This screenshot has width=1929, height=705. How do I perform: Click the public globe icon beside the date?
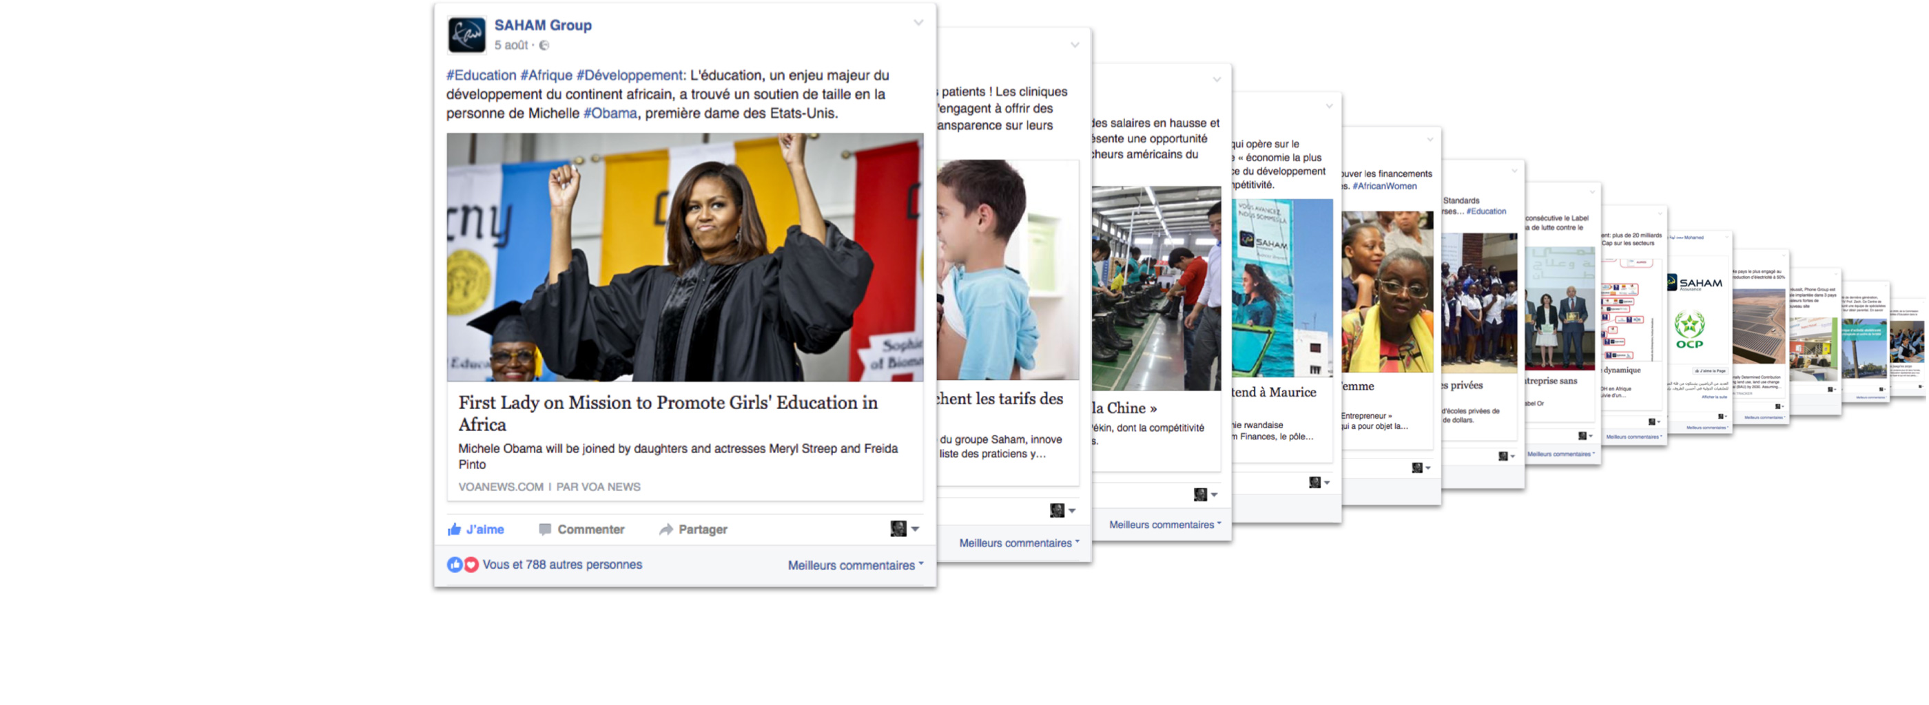544,45
